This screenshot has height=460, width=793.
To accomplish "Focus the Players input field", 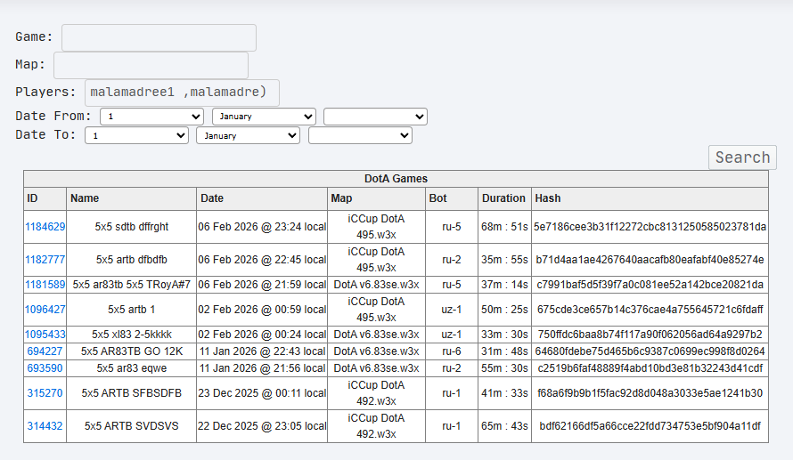I will coord(182,93).
